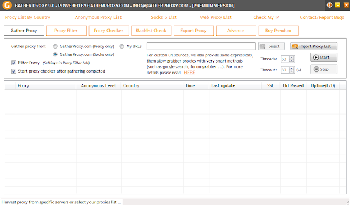Open the help question mark icon
The image size is (350, 205).
pyautogui.click(x=329, y=5)
